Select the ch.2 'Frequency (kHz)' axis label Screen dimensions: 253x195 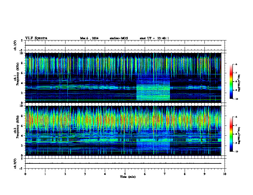coord(18,127)
